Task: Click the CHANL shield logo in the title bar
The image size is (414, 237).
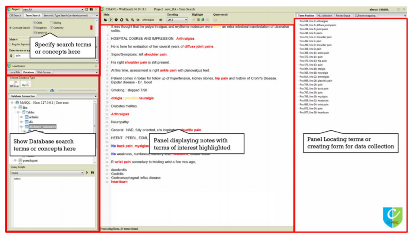Action: [103, 9]
